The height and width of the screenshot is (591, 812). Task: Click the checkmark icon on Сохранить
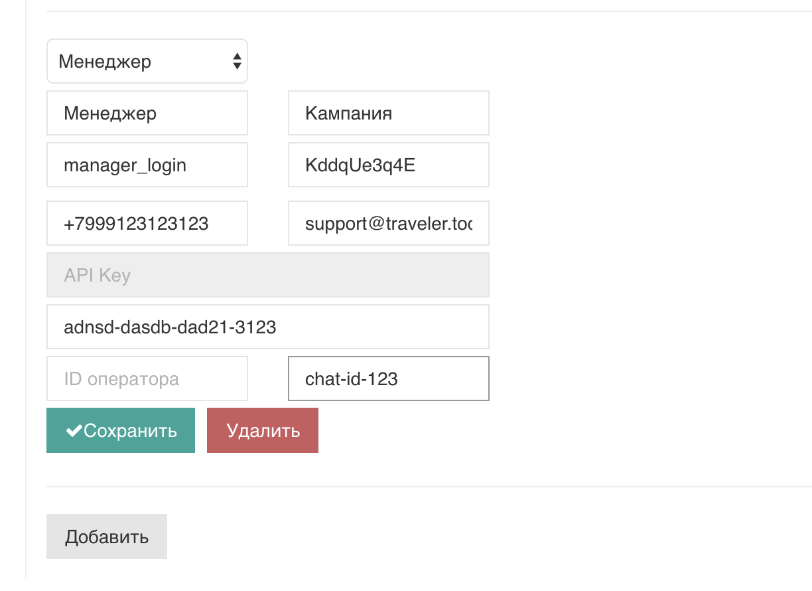[x=74, y=430]
